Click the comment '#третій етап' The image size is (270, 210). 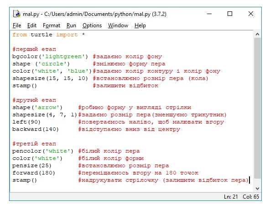[x=34, y=144]
